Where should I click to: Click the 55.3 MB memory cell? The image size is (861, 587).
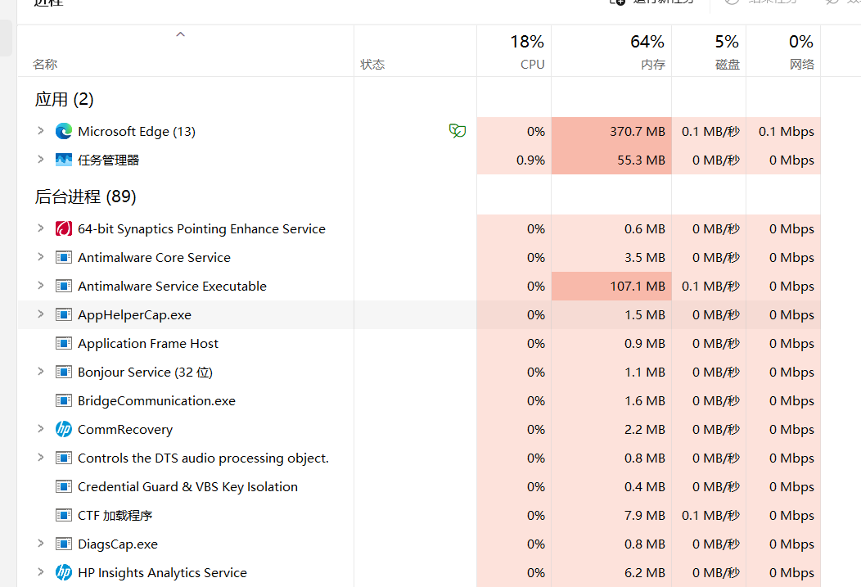pos(611,160)
